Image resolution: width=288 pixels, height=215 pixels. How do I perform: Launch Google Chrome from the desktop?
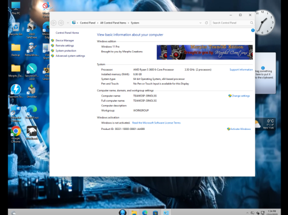[x=16, y=135]
